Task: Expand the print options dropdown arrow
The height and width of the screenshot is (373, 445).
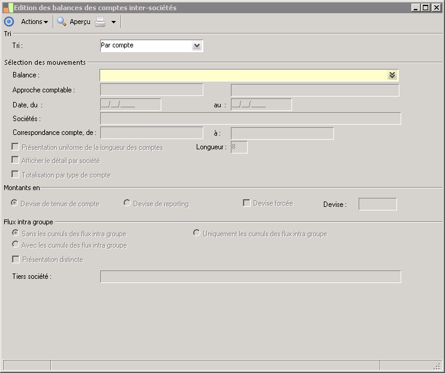Action: [113, 22]
